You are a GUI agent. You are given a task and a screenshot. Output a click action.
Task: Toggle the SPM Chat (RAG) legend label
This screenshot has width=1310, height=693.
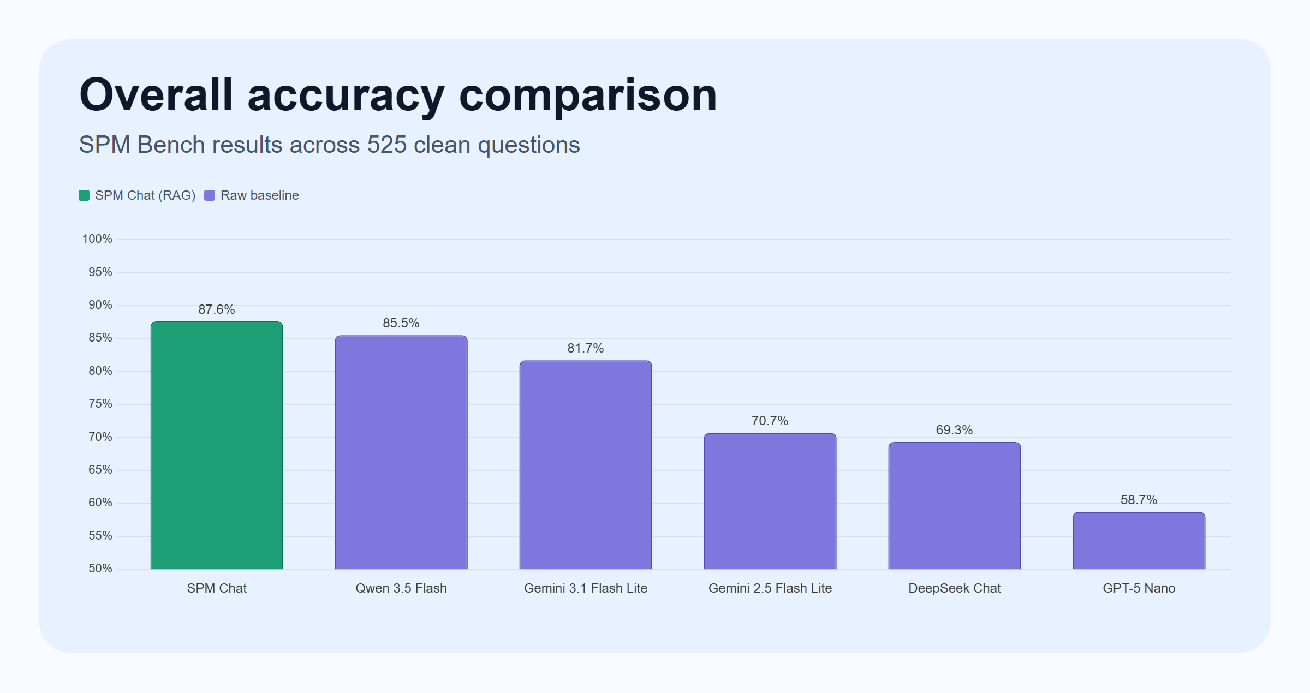click(145, 195)
